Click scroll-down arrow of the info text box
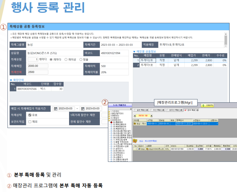The width and height of the screenshot is (237, 192). pyautogui.click(x=226, y=46)
